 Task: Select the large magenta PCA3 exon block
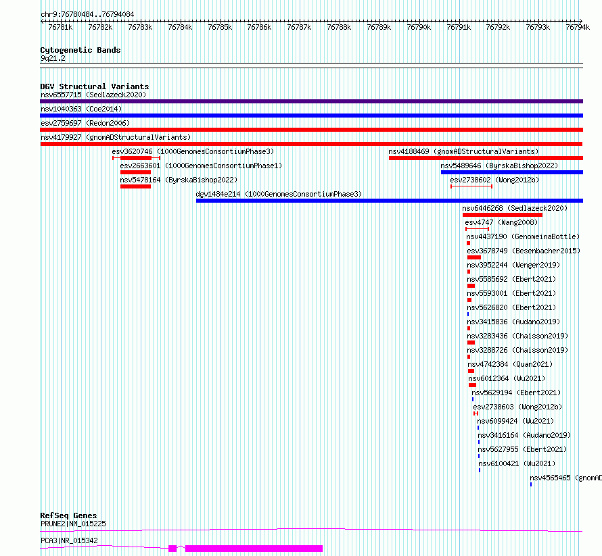[254, 549]
